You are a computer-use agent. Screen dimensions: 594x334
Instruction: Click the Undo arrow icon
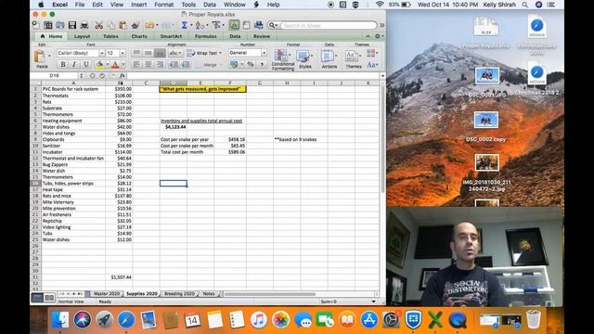pos(149,25)
